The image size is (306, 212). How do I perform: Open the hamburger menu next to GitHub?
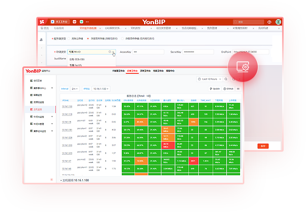(238, 89)
